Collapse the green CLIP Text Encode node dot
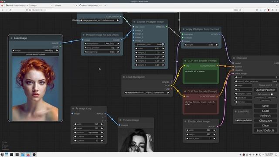Viewport: 279px width, 157px height. (185, 61)
